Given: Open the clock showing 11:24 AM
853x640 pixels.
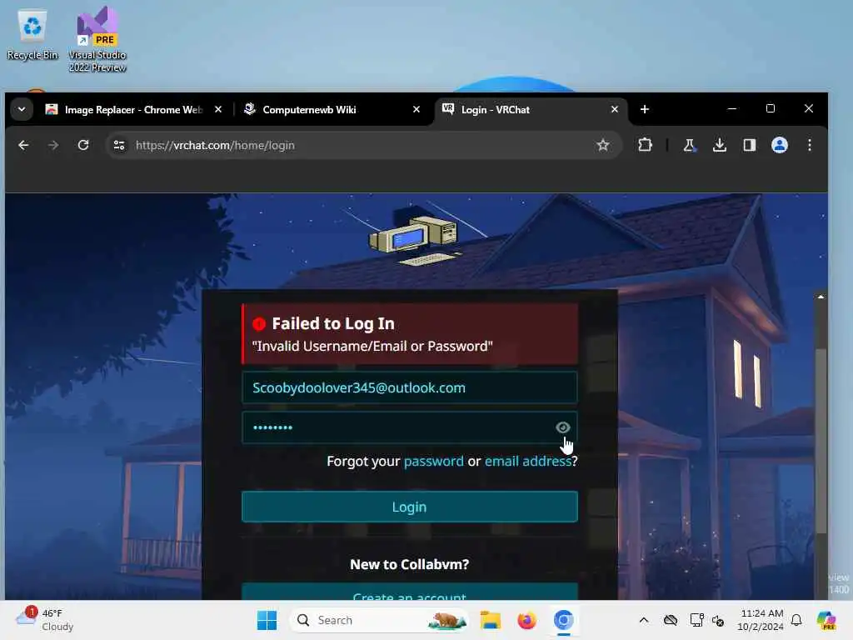Looking at the screenshot, I should (761, 620).
